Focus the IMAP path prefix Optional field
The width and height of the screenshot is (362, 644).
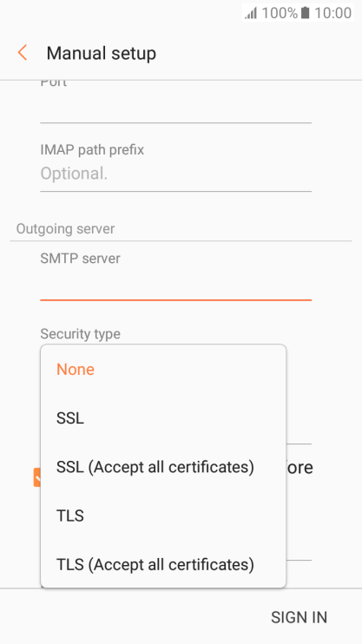175,174
